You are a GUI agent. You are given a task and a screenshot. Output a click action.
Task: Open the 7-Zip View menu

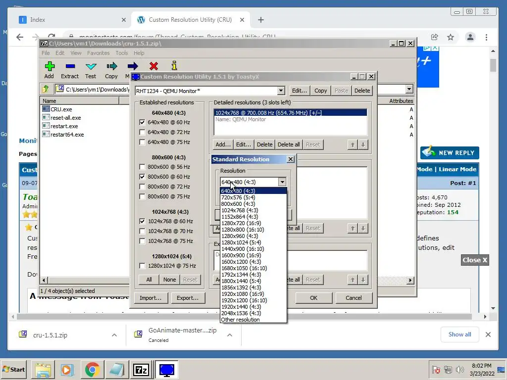point(76,53)
